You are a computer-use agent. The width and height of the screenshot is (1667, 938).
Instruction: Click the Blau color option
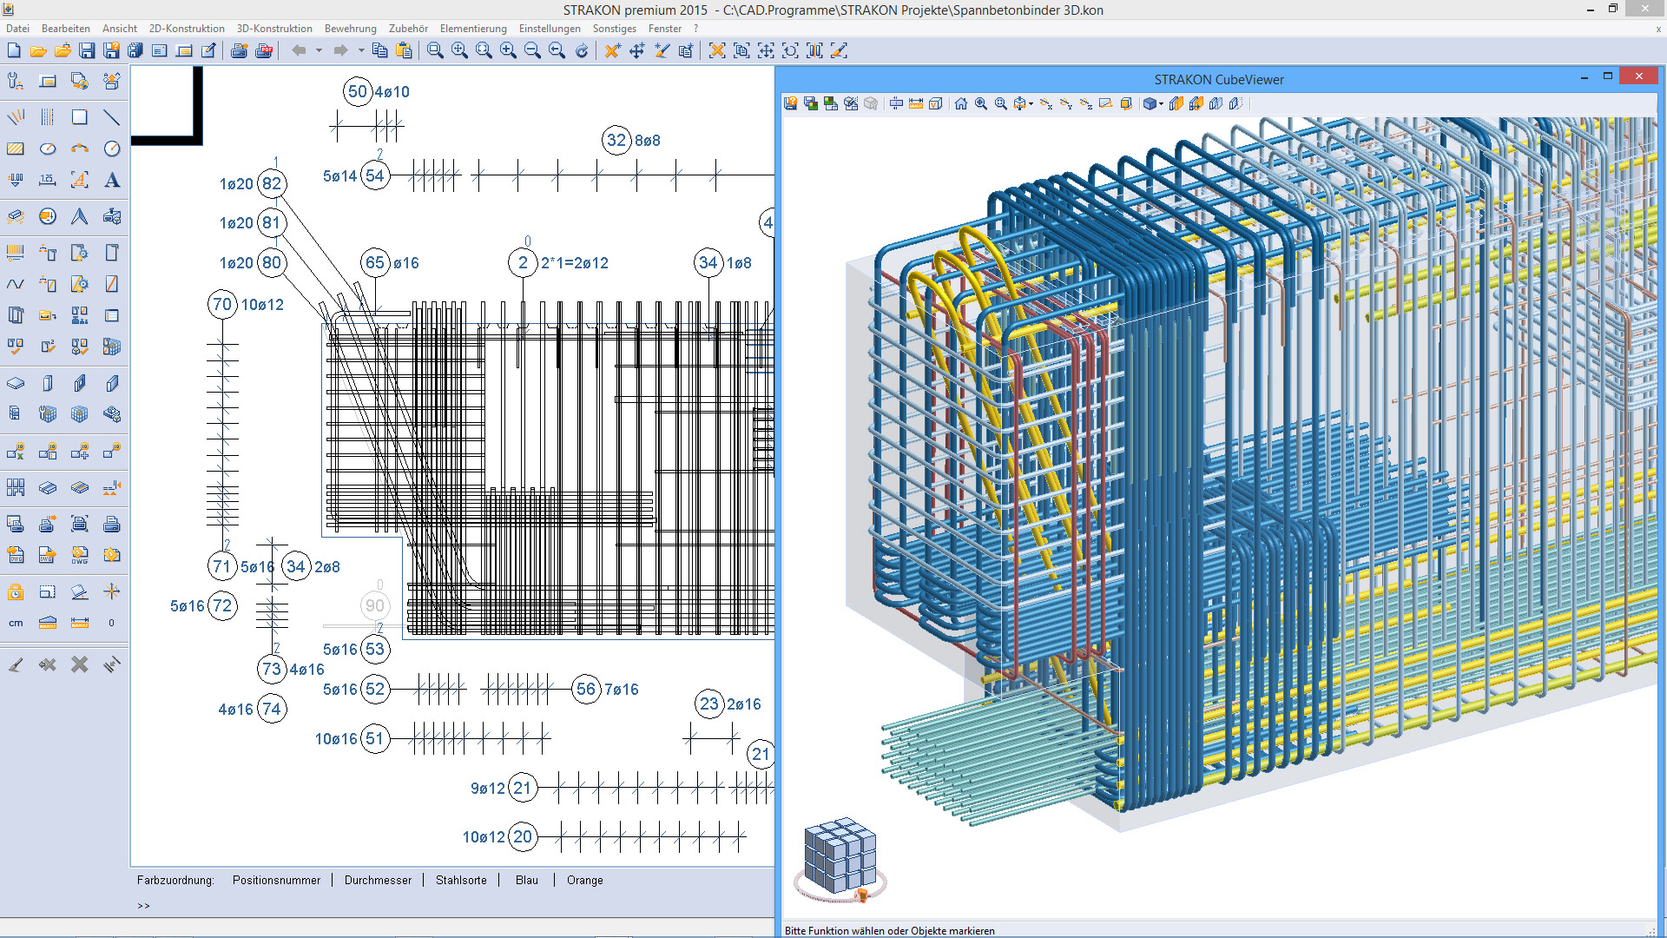pyautogui.click(x=526, y=880)
